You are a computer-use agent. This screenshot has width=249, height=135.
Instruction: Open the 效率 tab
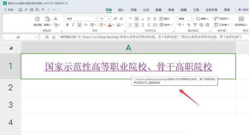(227, 10)
